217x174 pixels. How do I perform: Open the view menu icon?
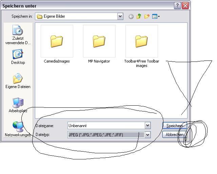pyautogui.click(x=156, y=16)
